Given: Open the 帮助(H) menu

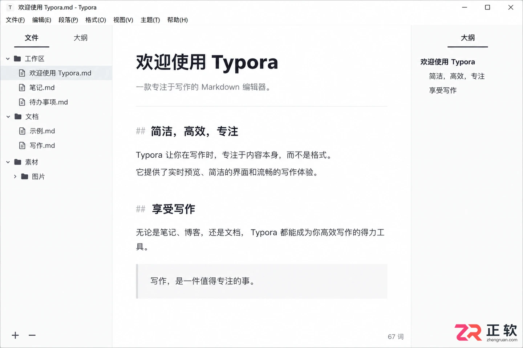Looking at the screenshot, I should 178,20.
